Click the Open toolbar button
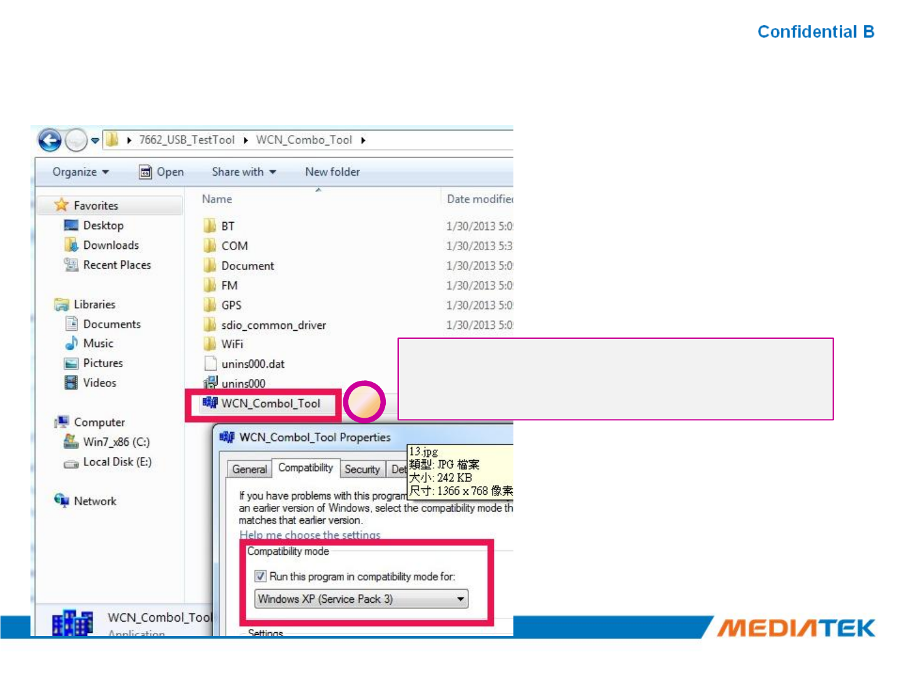Viewport: 901px width, 676px height. pyautogui.click(x=161, y=172)
